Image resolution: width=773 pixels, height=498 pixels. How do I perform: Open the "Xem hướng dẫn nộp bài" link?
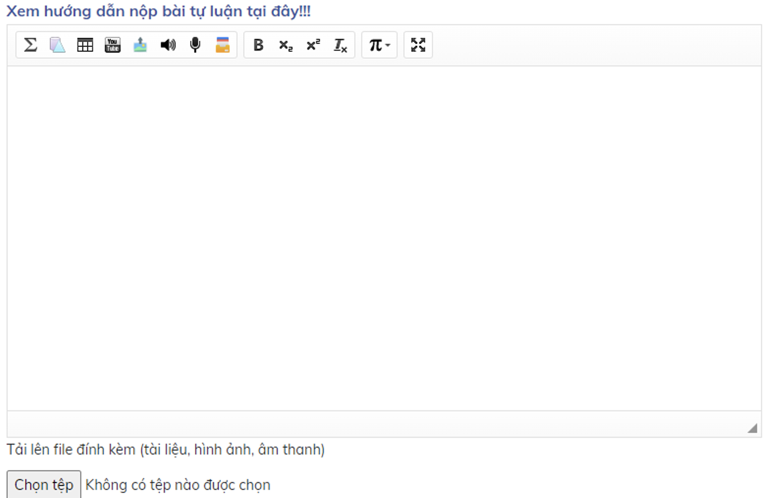158,11
